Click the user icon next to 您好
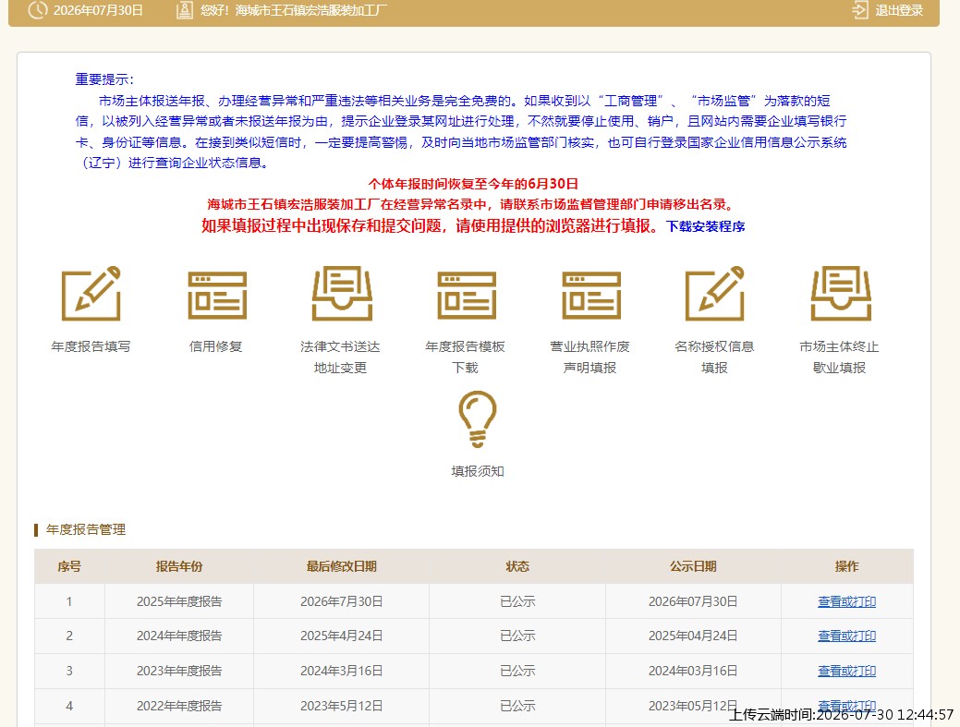Viewport: 960px width, 727px height. click(x=184, y=10)
